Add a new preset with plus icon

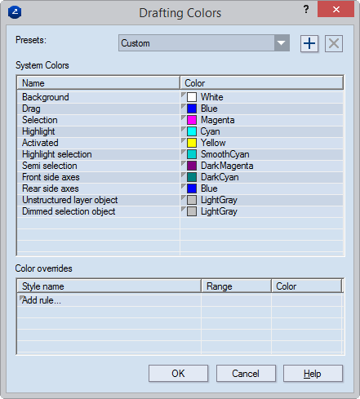[309, 43]
